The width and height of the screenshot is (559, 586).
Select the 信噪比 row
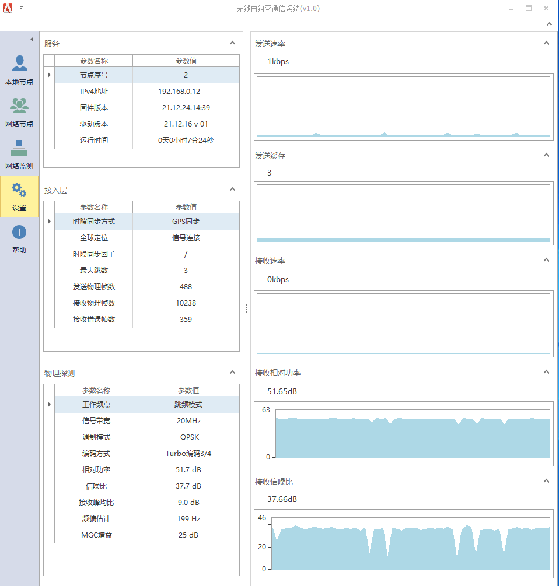click(147, 486)
